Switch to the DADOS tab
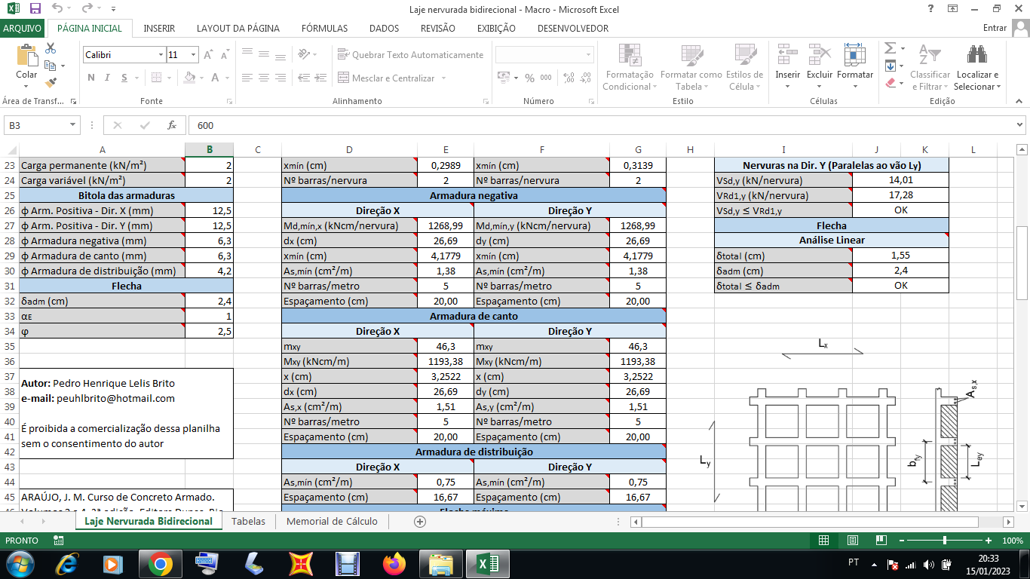 384,29
